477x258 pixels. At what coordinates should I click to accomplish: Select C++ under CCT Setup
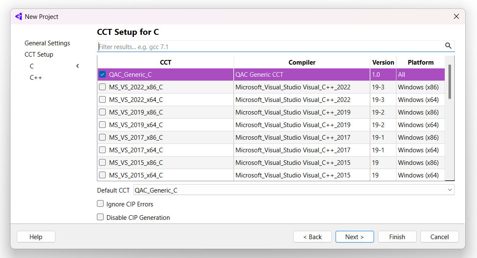coord(36,78)
